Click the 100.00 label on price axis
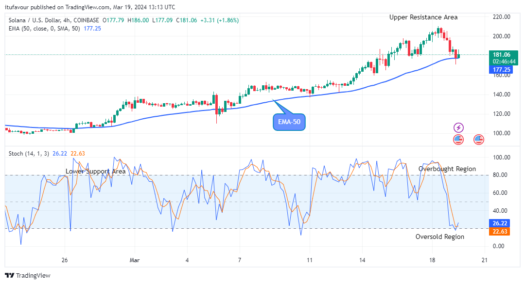525x284 pixels. coord(501,133)
